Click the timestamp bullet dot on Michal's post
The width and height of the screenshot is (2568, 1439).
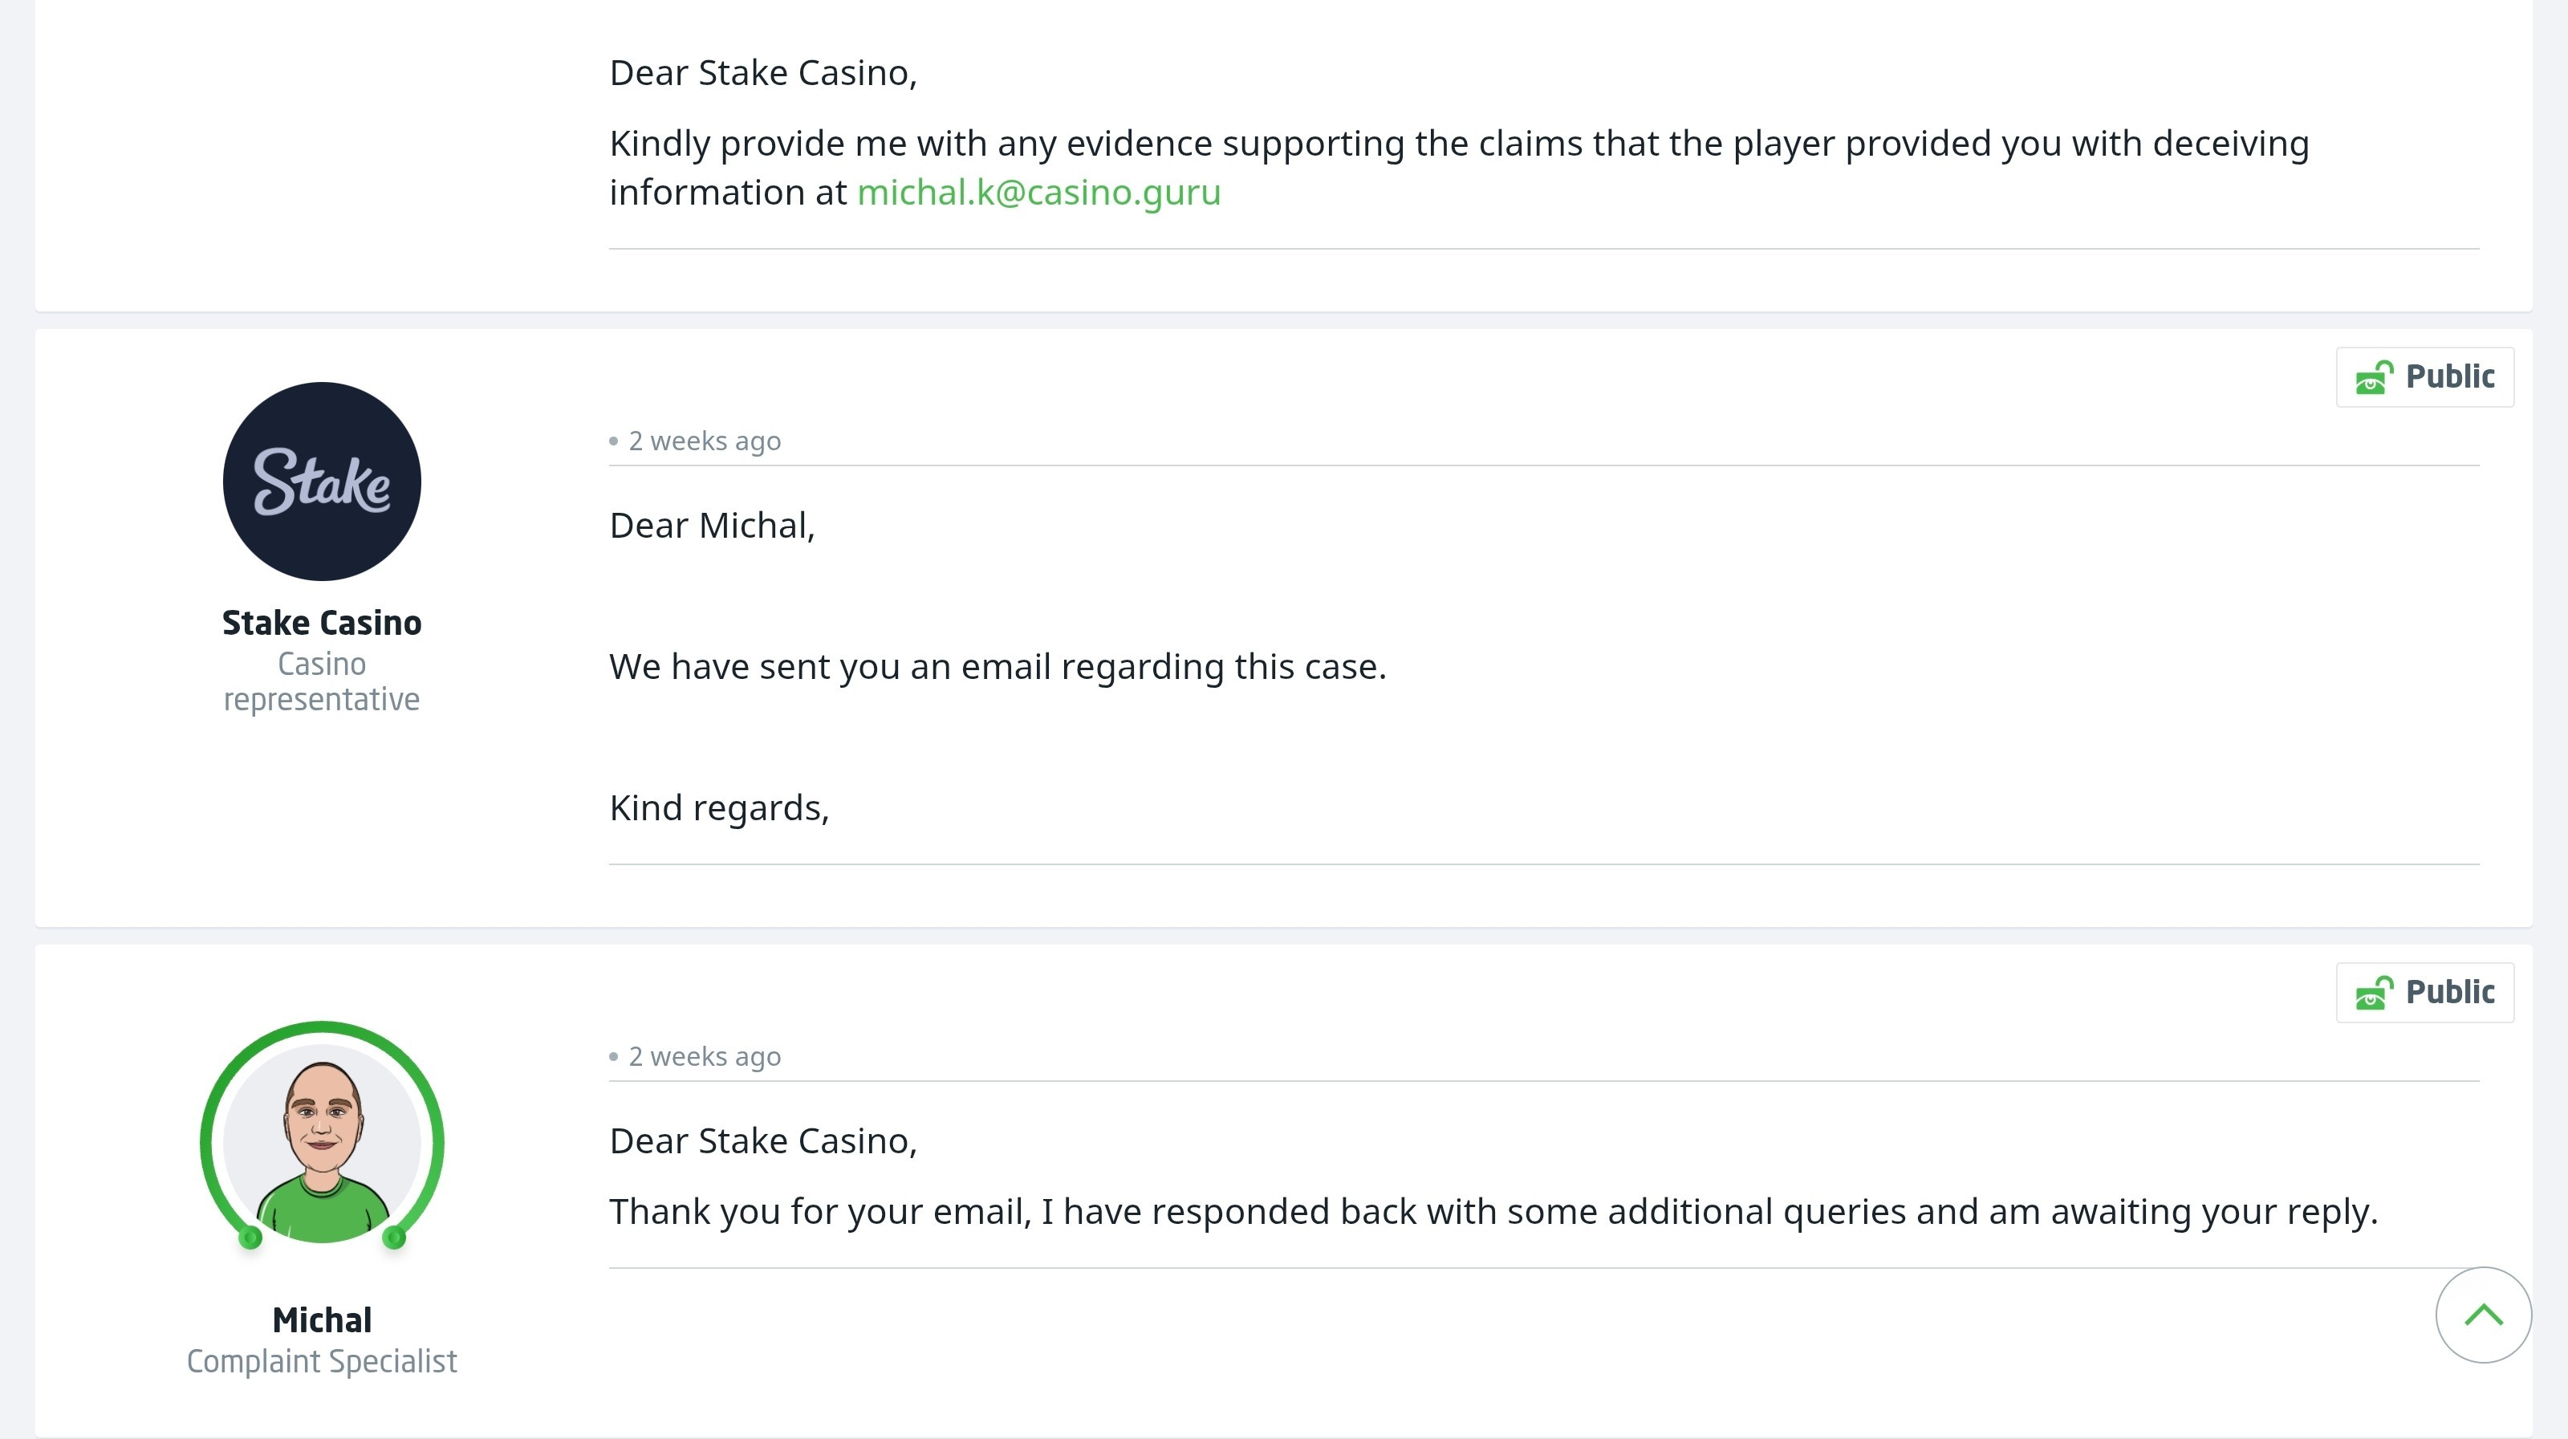click(614, 1056)
